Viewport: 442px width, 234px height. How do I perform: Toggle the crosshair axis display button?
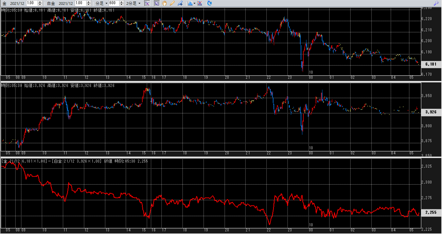point(147,3)
